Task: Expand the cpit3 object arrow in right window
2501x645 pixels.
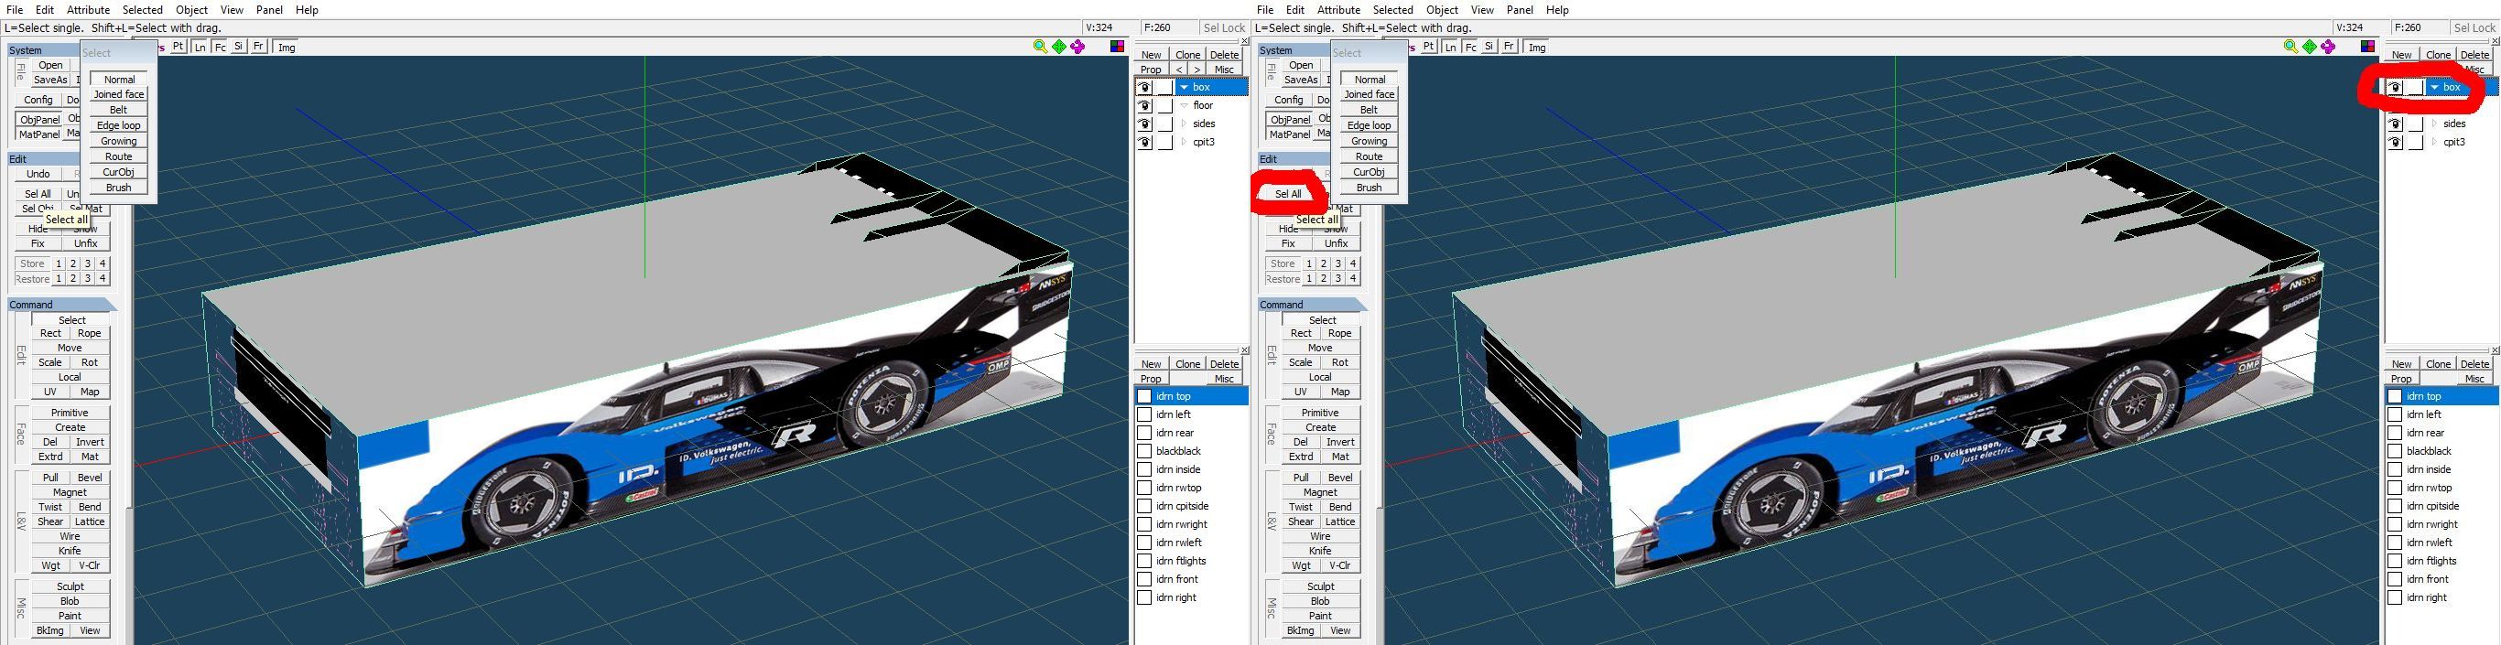Action: tap(2435, 143)
